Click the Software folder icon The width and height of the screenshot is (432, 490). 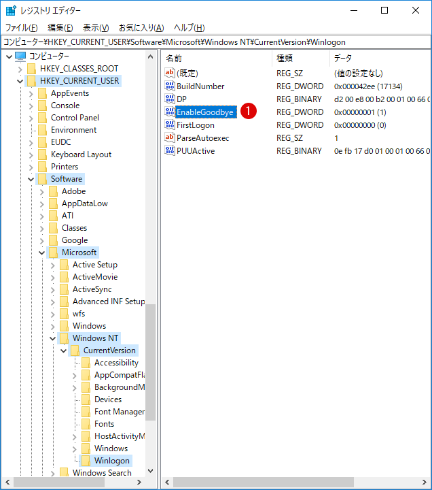coord(42,179)
